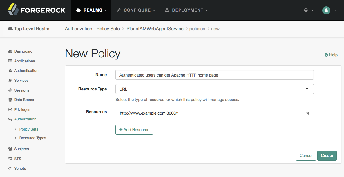
Task: Click the Authorization key icon
Action: pos(10,119)
